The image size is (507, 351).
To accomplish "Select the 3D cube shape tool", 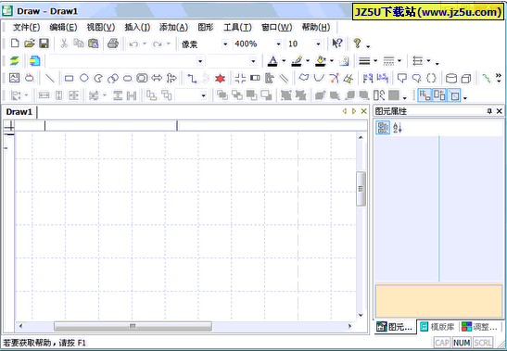I will [466, 78].
